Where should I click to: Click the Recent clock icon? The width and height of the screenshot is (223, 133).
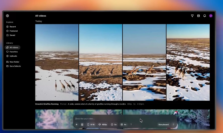point(7,27)
